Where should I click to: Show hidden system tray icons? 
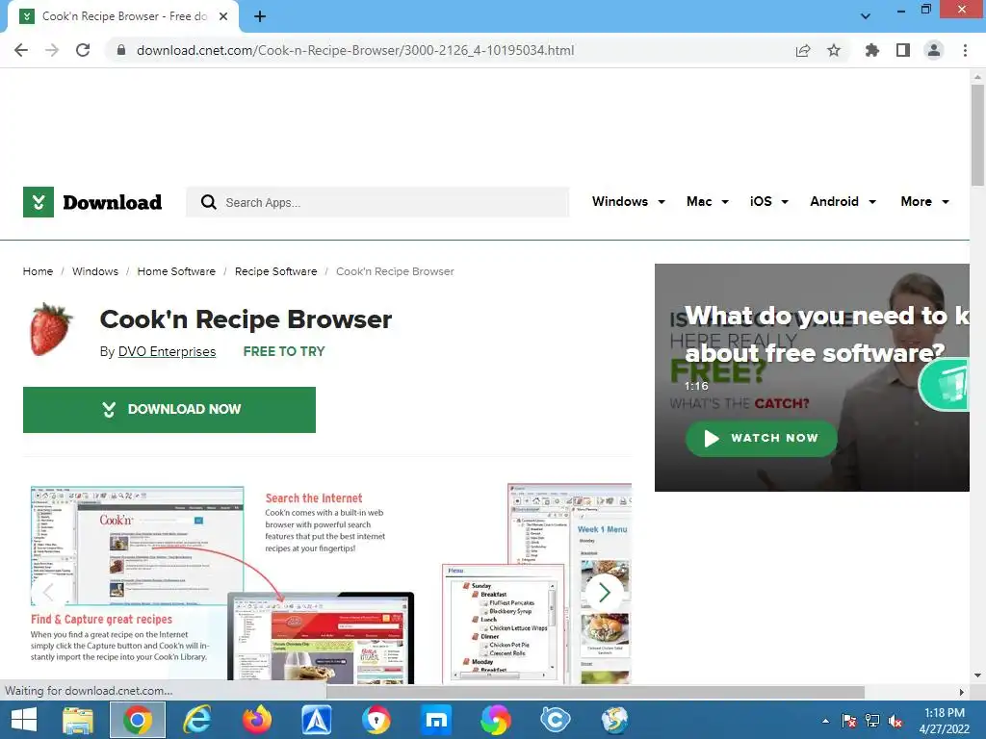coord(825,721)
